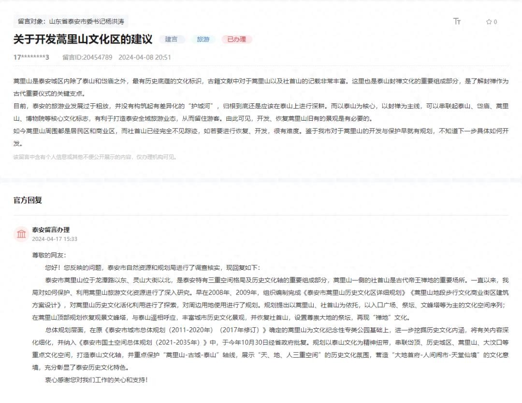This screenshot has height=403, width=522.
Task: Click the 官方回复 section heading
Action: (x=28, y=200)
